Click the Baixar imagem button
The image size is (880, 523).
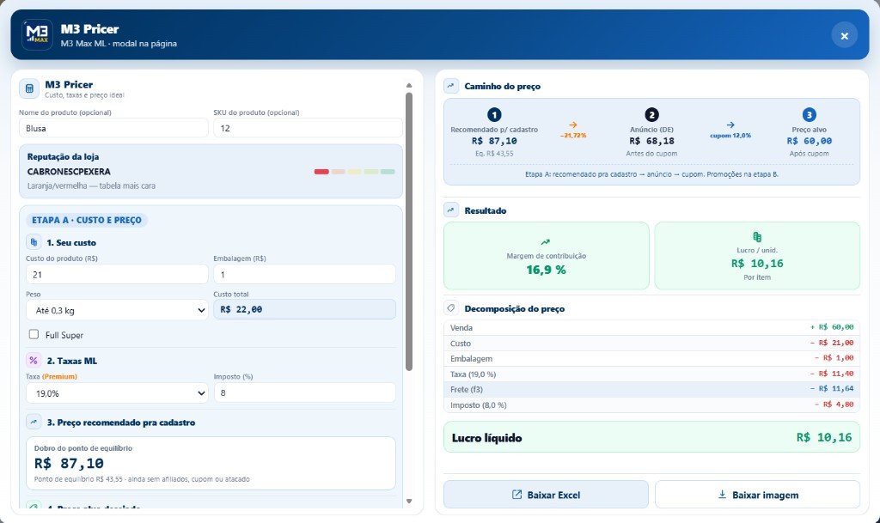(757, 495)
